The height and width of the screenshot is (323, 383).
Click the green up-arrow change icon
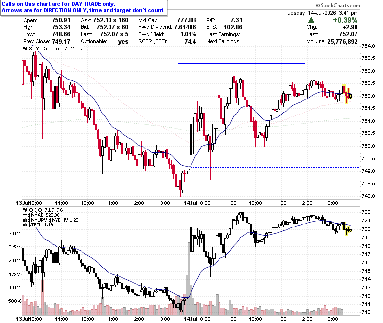point(311,20)
